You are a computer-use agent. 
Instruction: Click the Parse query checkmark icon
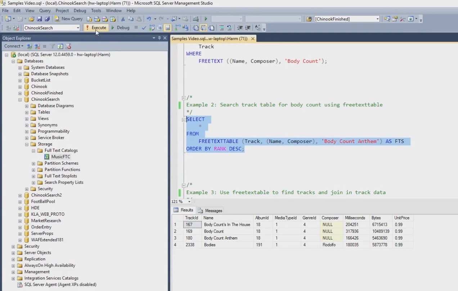[x=144, y=28]
